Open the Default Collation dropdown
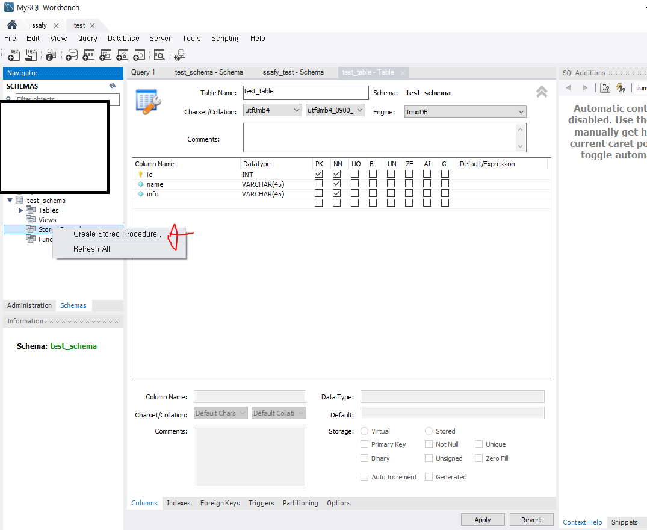This screenshot has width=647, height=530. [279, 413]
